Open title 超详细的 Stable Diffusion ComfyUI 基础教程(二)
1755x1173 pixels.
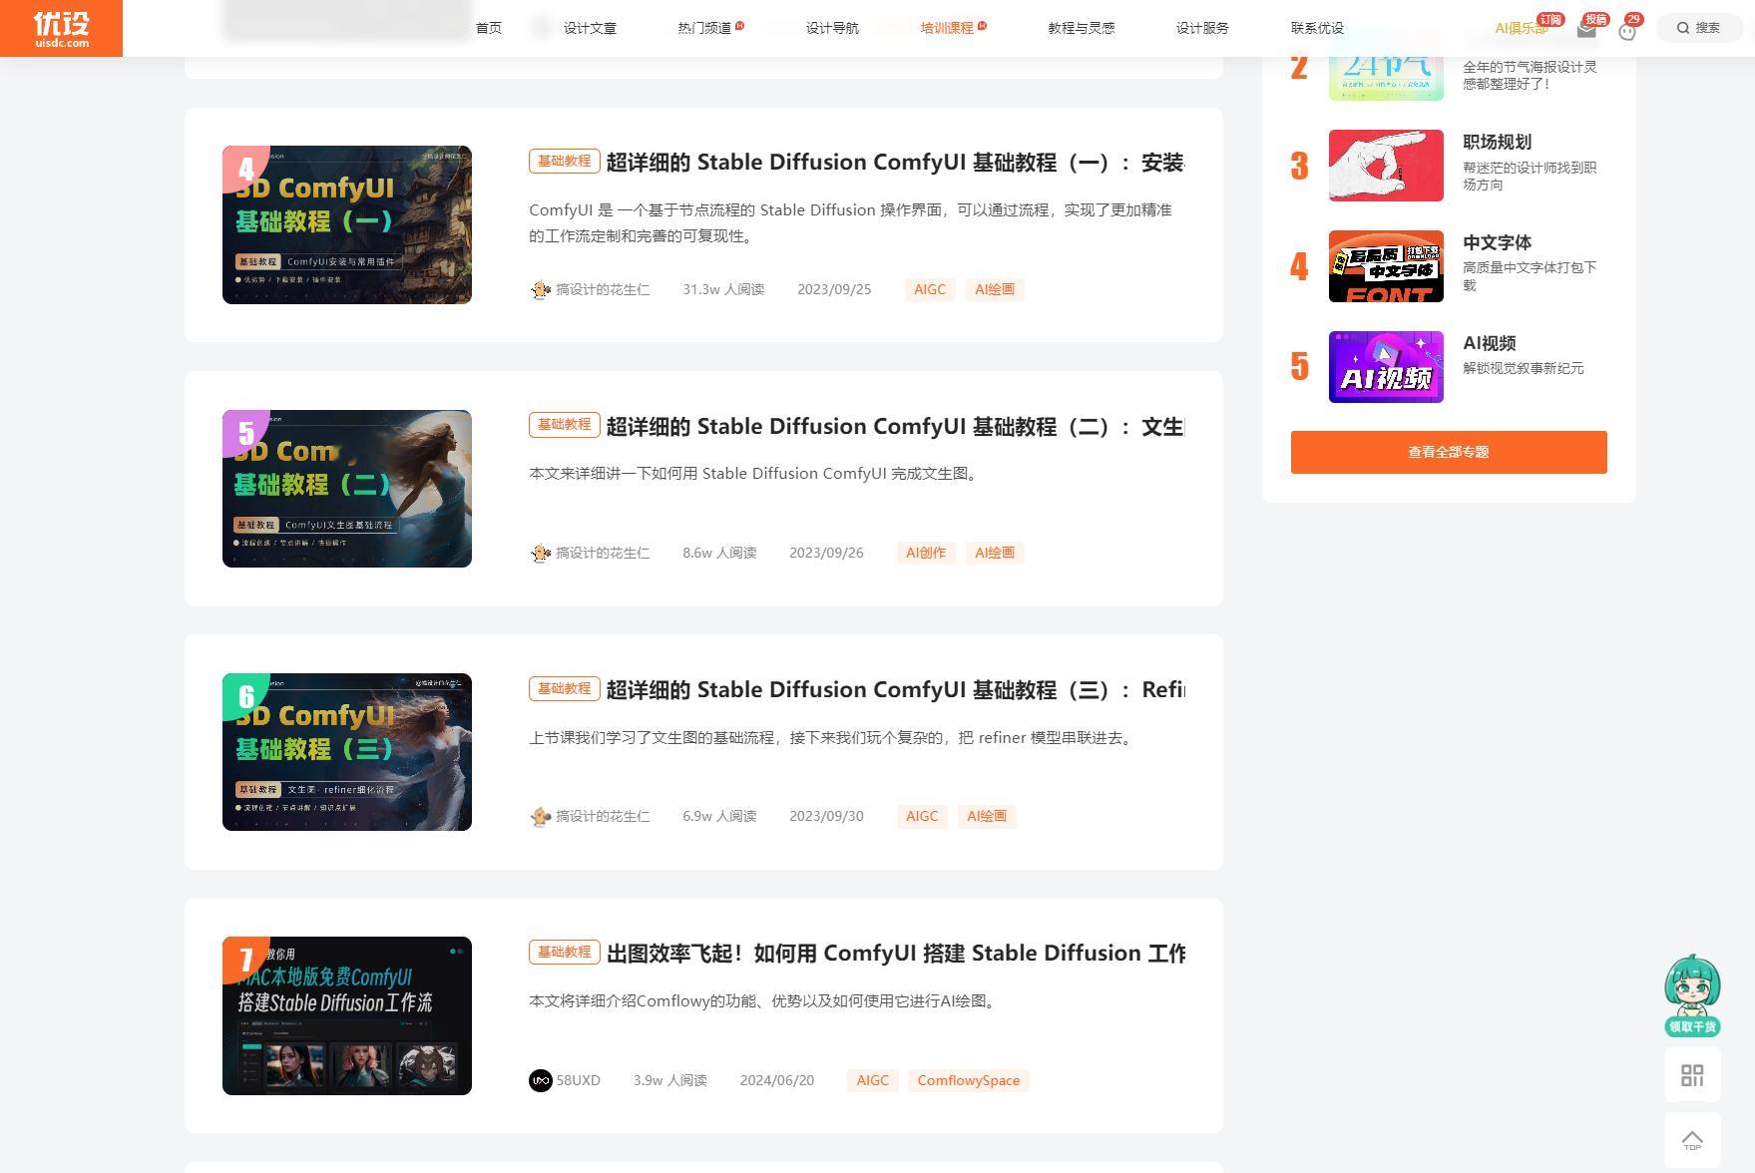[x=895, y=427]
